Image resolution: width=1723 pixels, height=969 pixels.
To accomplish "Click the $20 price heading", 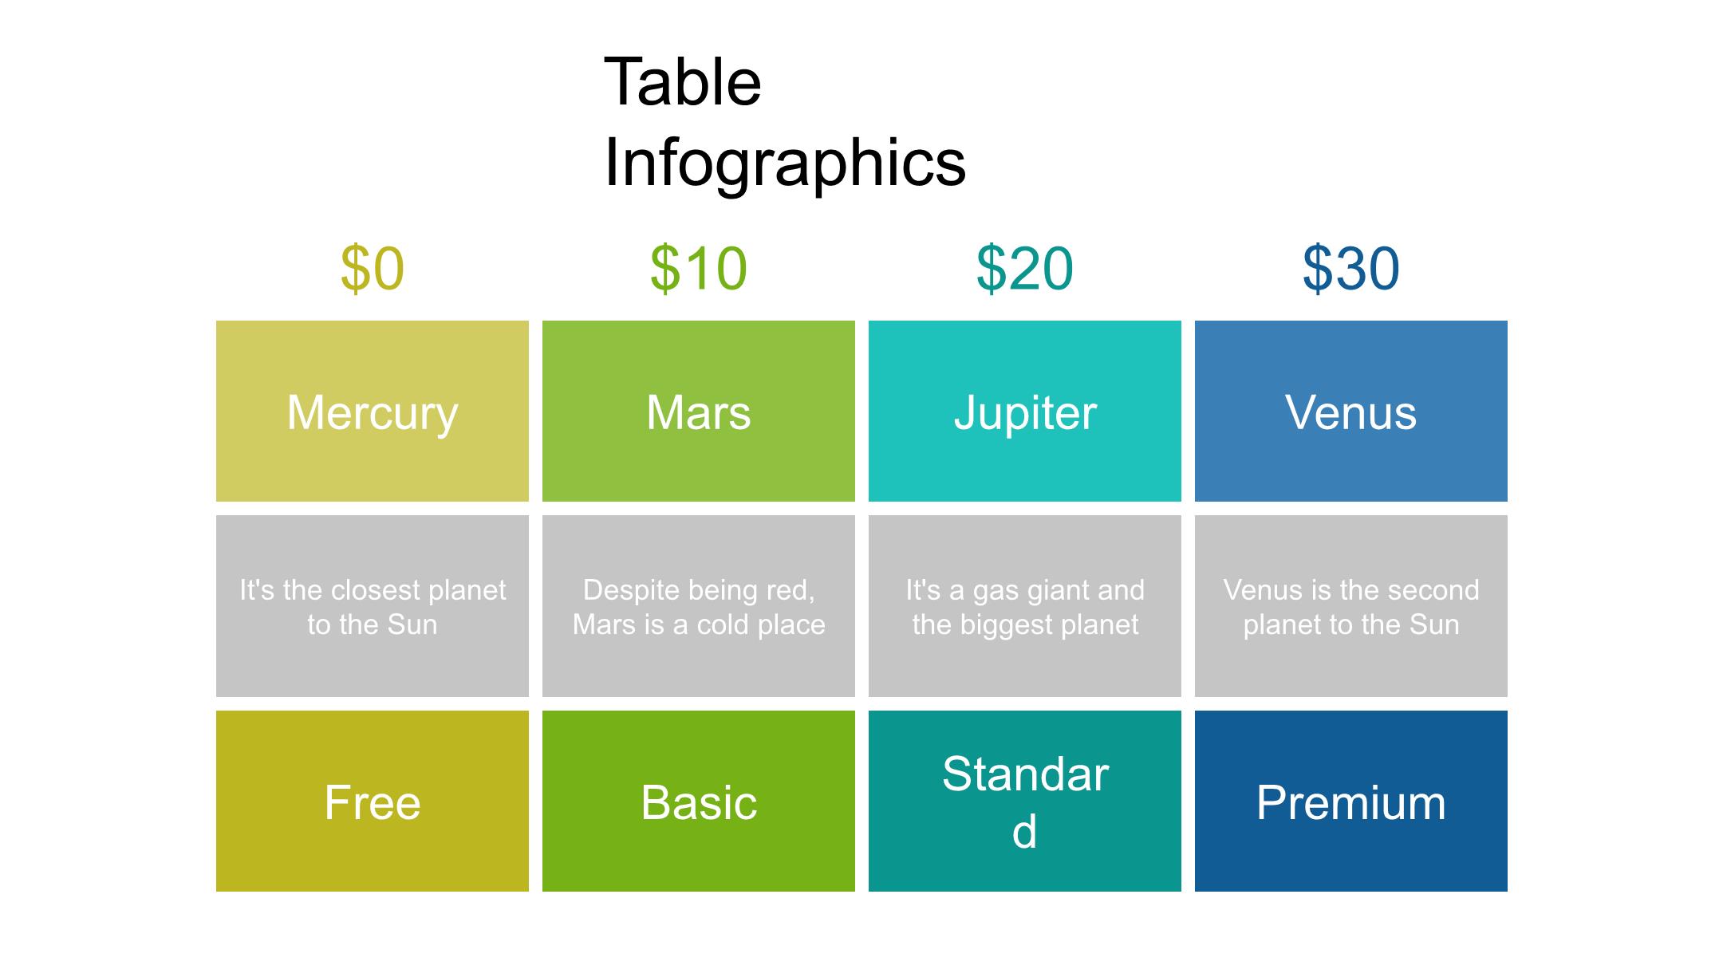I will (1025, 269).
